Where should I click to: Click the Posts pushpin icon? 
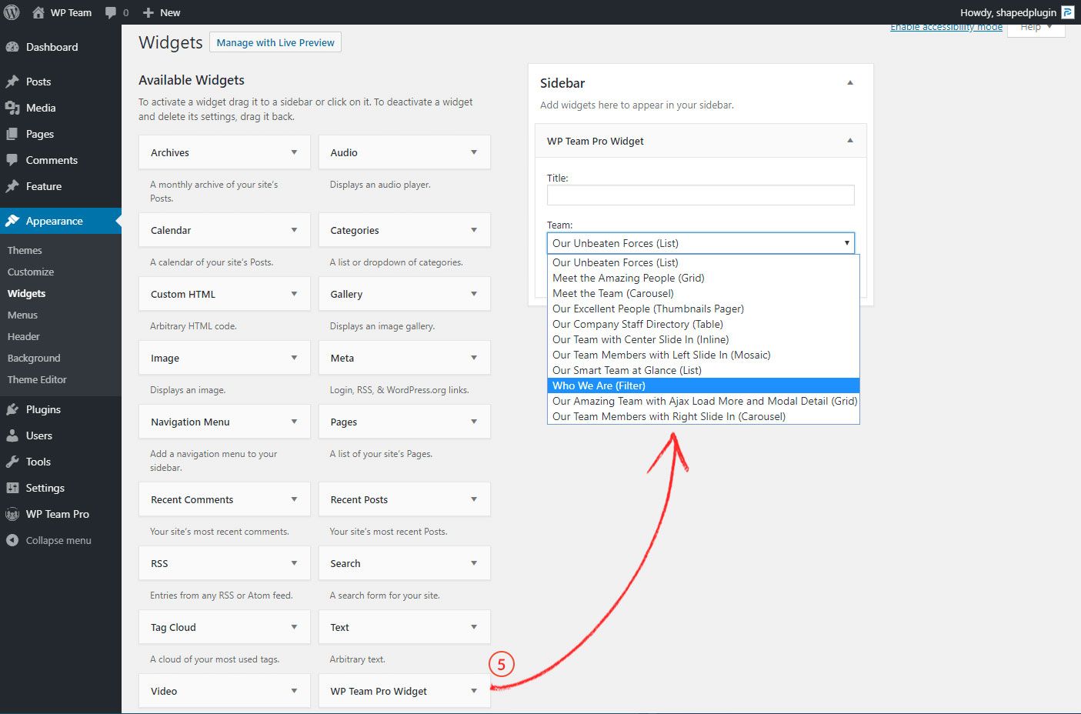tap(12, 82)
